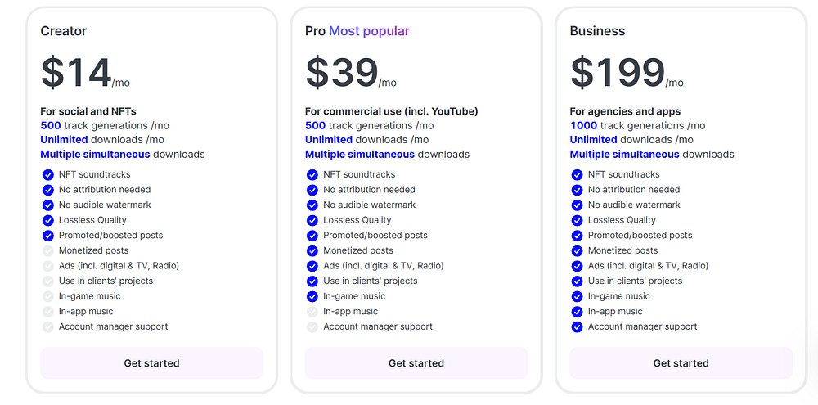Click the Business plan title
Screen dimensions: 818x405
coord(597,31)
